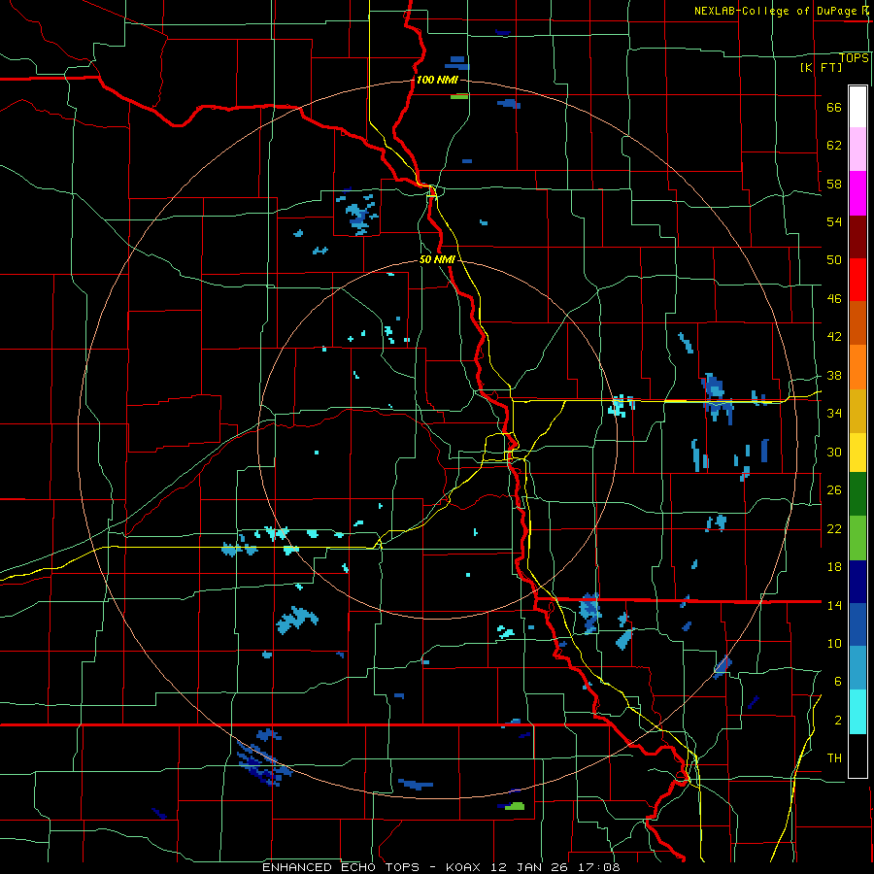Click the legend value 6
Viewport: 874px width, 874px height.
coord(837,682)
